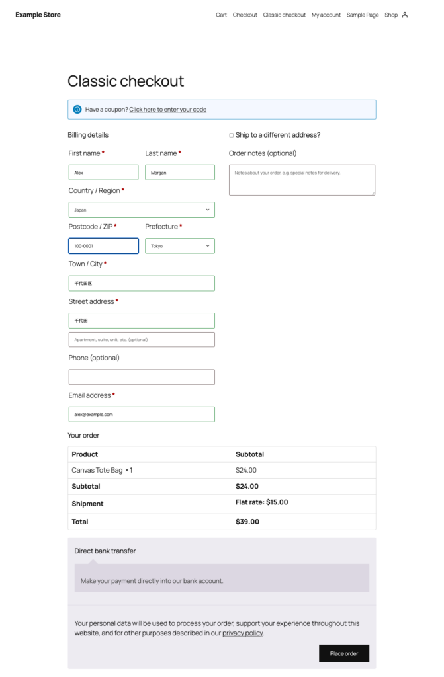This screenshot has width=444, height=677.
Task: Go to Shop in the top menu
Action: pos(391,15)
